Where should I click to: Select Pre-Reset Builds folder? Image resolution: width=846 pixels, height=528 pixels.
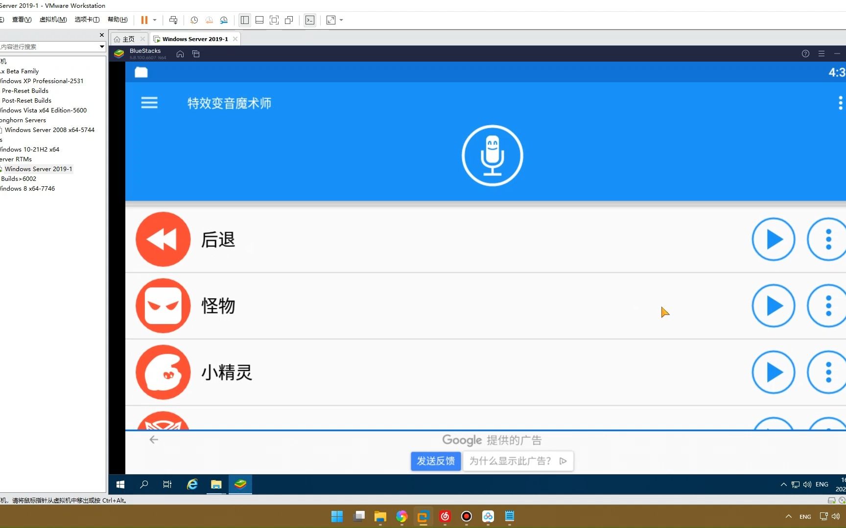25,91
